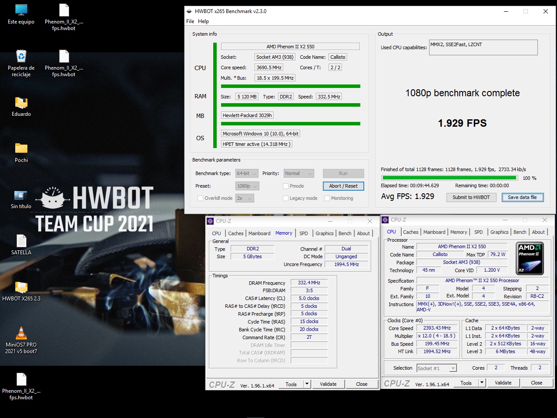Click Close button in right CPU-Z window
557x418 pixels.
537,383
